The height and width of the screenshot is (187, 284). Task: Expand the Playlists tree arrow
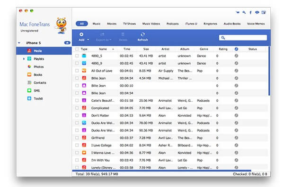pyautogui.click(x=24, y=59)
